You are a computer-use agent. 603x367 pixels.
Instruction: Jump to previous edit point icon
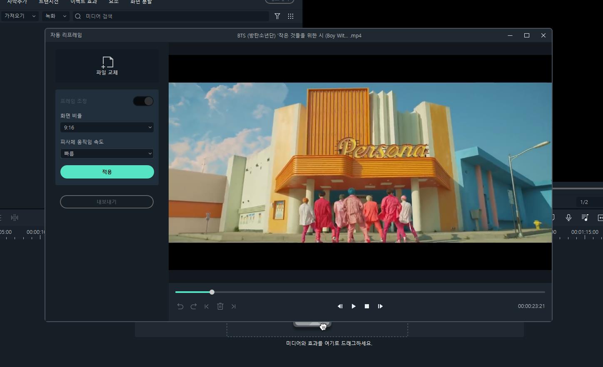coord(207,306)
